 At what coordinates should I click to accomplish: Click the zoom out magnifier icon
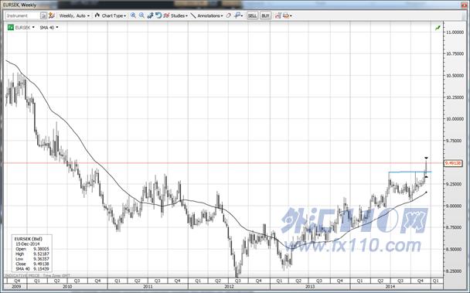[x=141, y=15]
